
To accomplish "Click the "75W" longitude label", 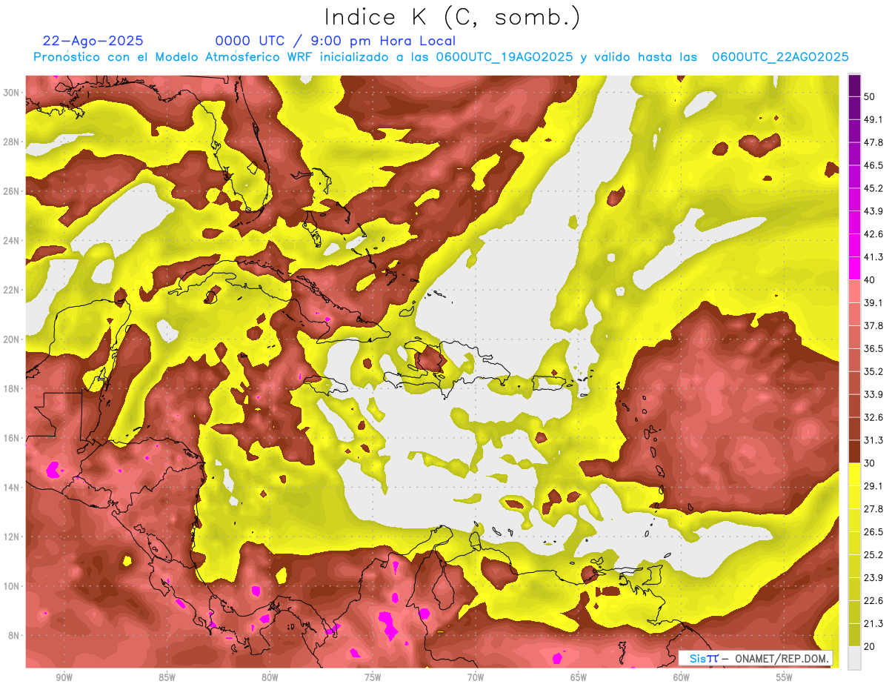I will (x=373, y=678).
